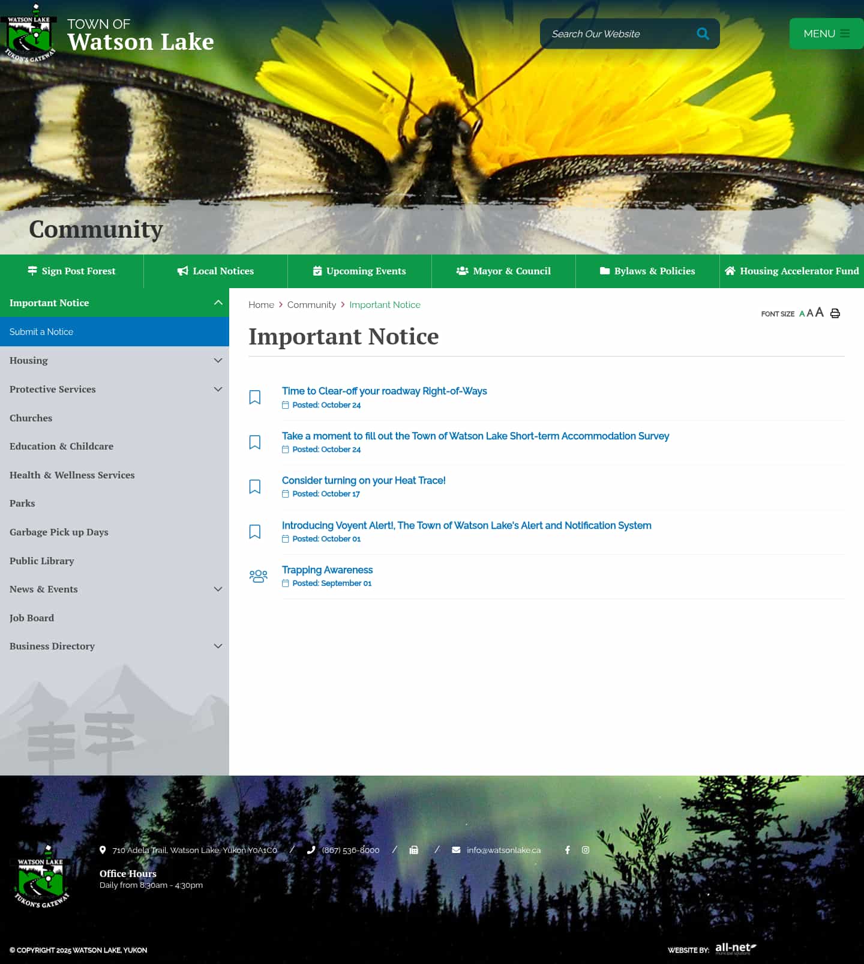Email info@watsonlake.ca from footer
The image size is (864, 964).
[503, 851]
